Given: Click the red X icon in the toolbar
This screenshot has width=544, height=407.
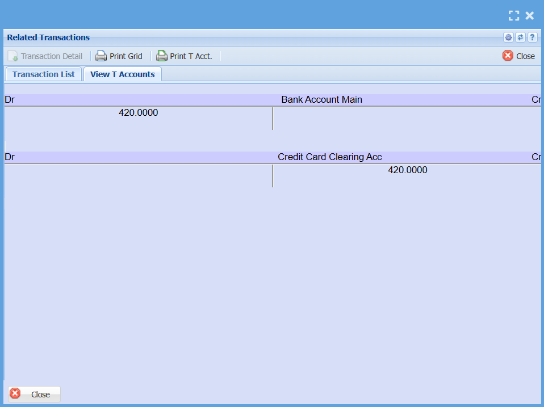Looking at the screenshot, I should point(508,56).
